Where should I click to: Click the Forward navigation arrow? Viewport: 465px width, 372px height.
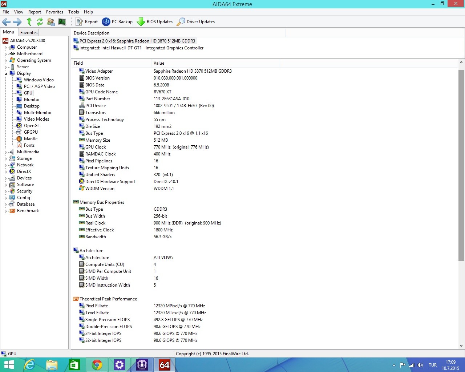[x=17, y=22]
